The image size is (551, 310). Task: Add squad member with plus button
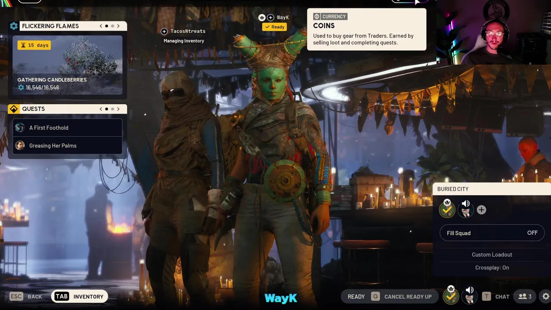[x=481, y=210]
